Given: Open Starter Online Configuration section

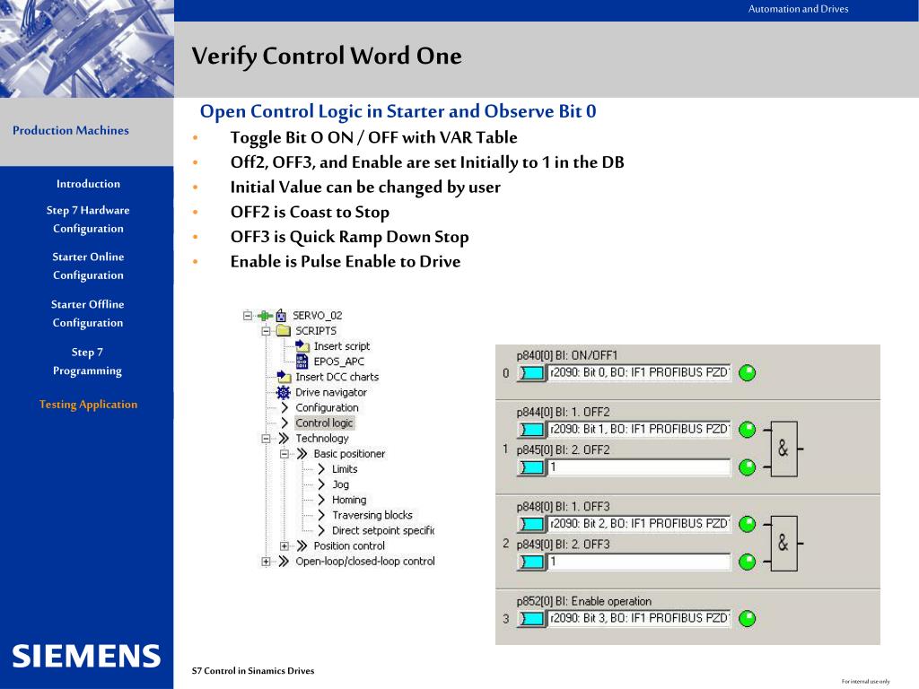Looking at the screenshot, I should [x=88, y=266].
